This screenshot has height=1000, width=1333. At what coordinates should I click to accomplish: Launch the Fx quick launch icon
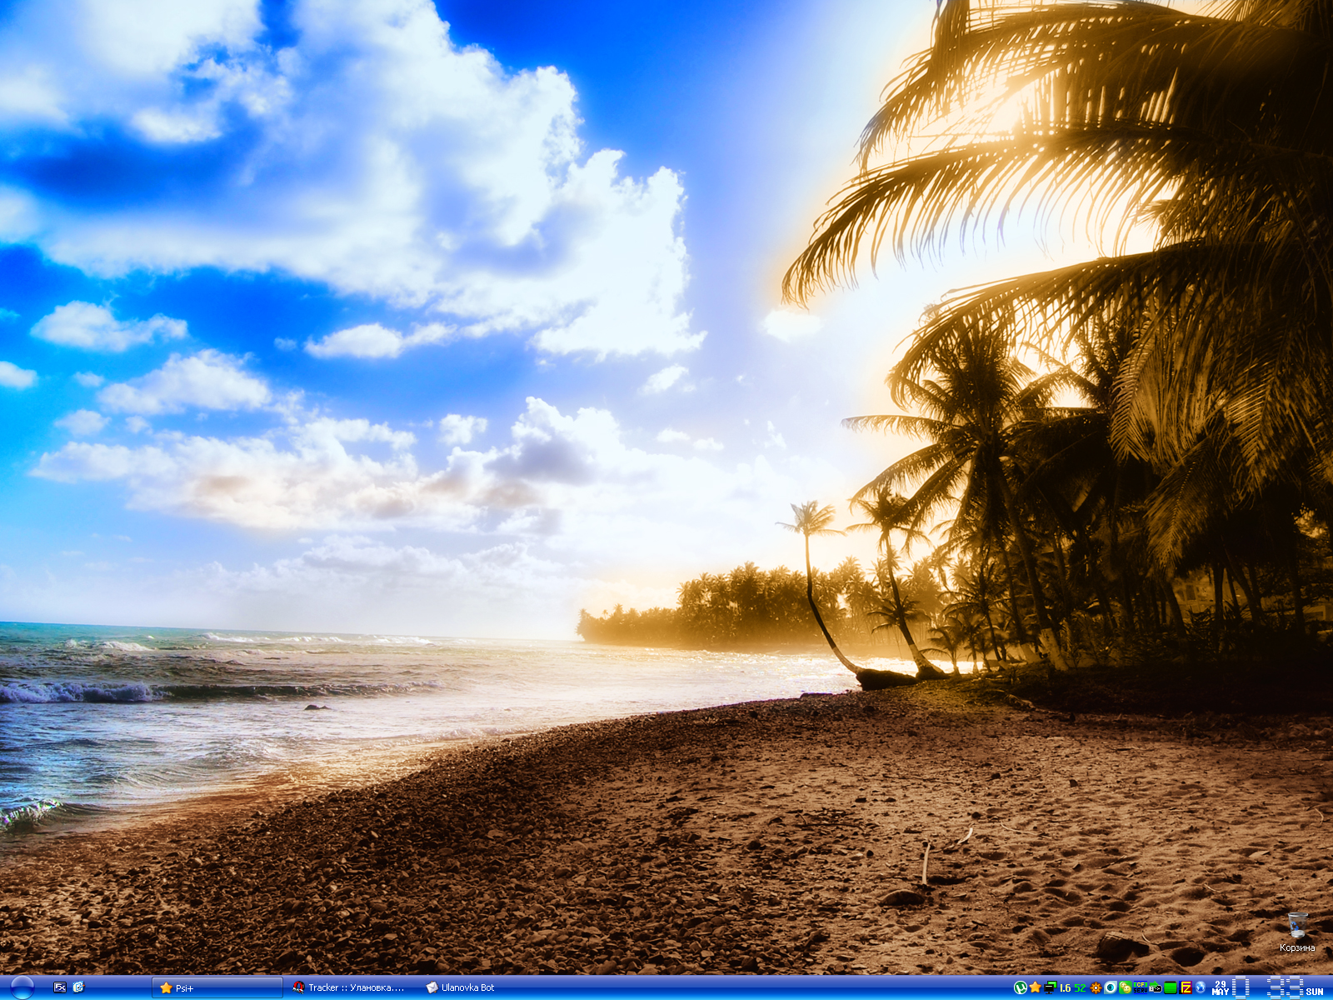click(x=60, y=987)
